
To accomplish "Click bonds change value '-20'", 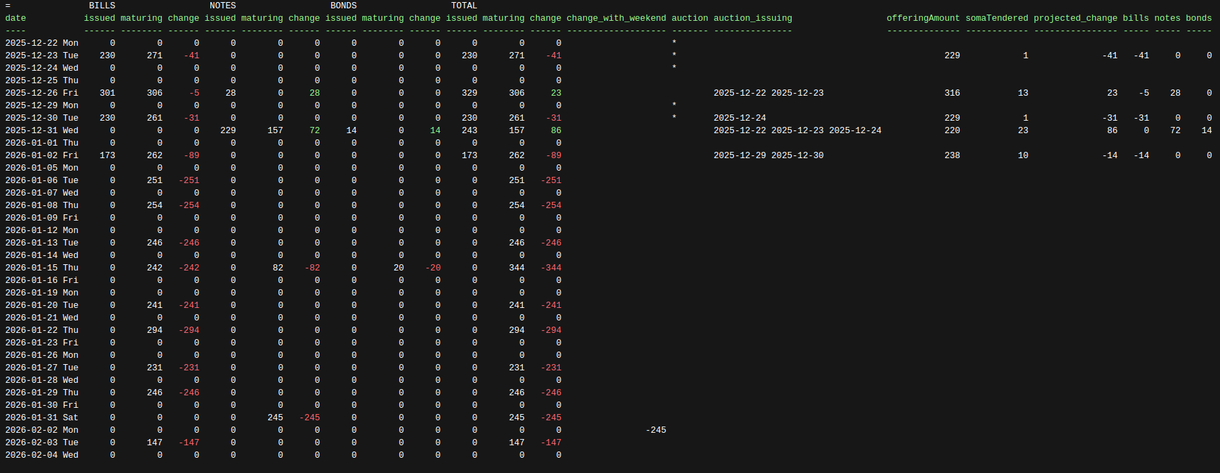I will coord(433,268).
